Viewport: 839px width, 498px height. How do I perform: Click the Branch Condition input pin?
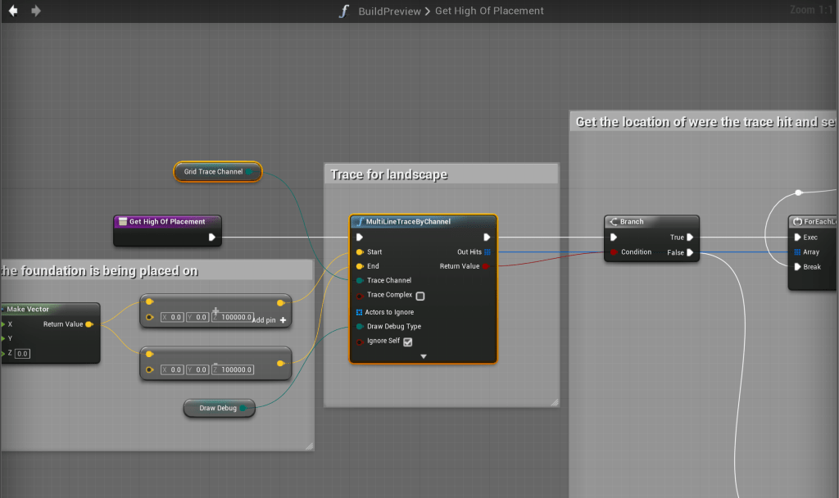pos(614,252)
